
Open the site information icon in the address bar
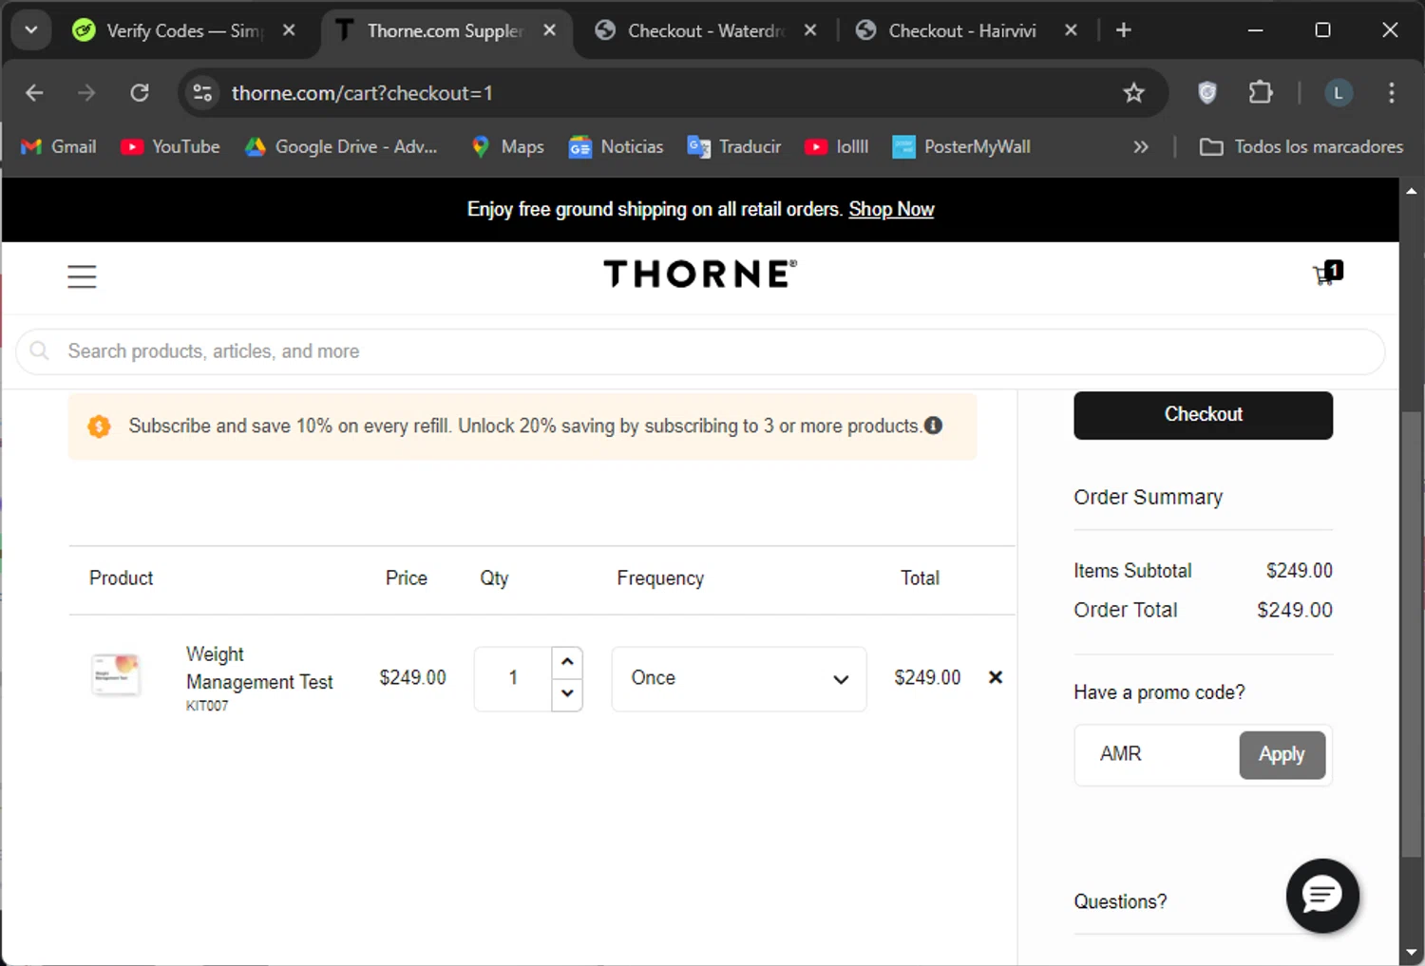202,93
